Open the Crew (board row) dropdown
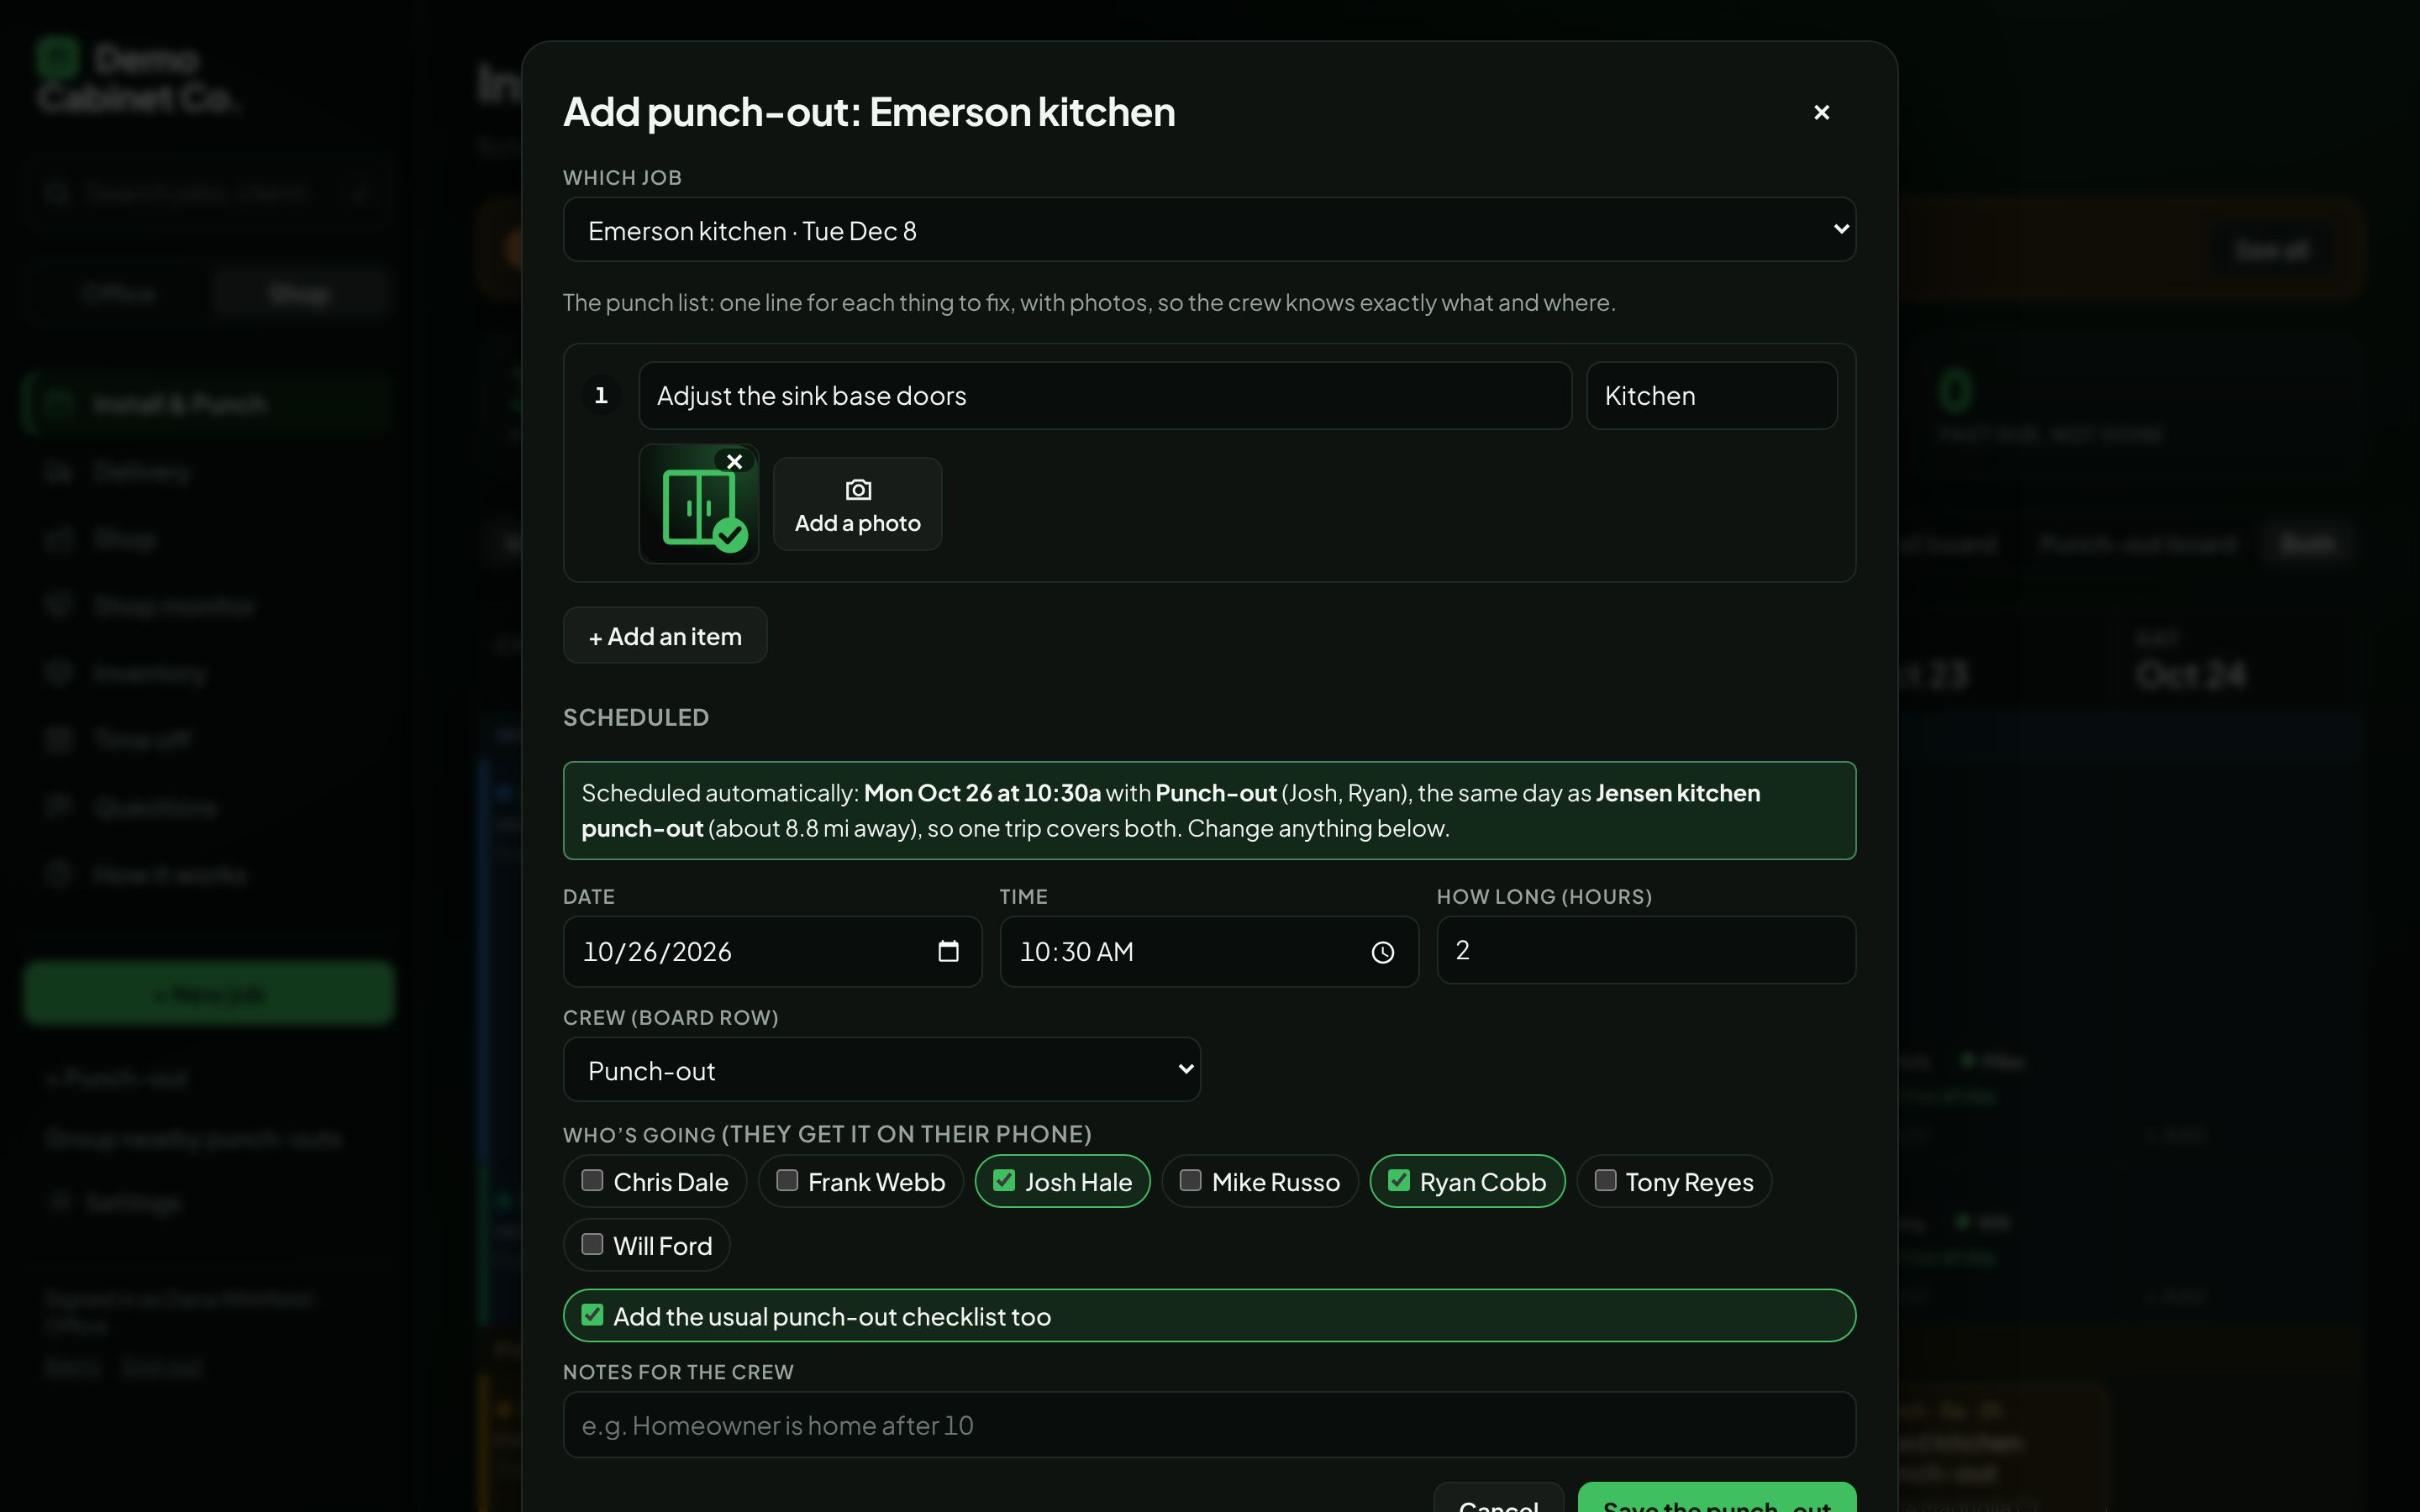 881,1070
